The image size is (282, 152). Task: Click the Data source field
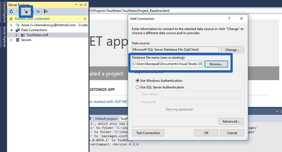click(175, 50)
